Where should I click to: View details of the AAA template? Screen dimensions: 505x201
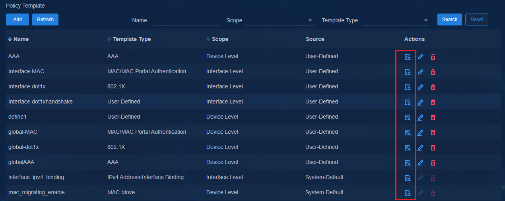coord(407,57)
